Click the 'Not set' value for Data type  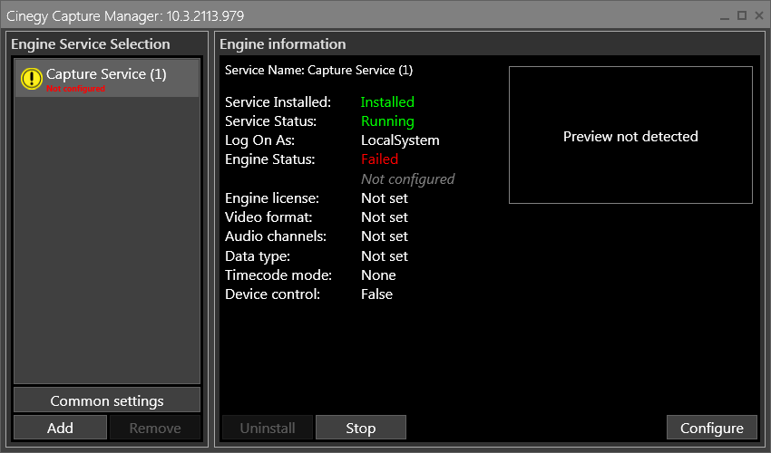pyautogui.click(x=384, y=256)
